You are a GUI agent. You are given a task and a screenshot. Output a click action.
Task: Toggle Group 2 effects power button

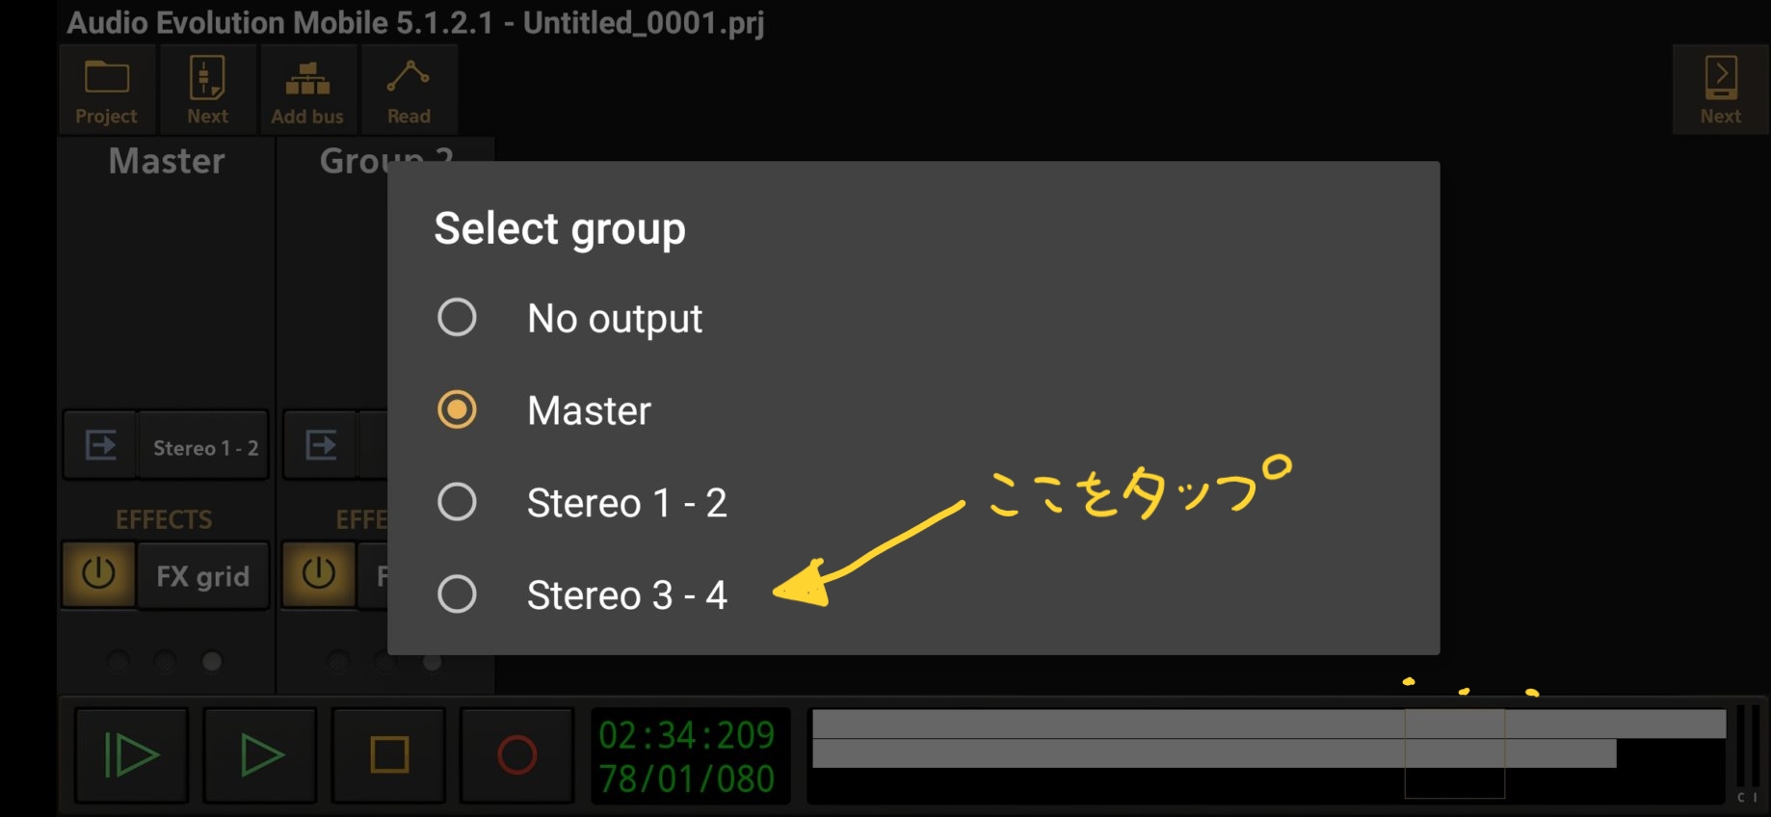(319, 574)
